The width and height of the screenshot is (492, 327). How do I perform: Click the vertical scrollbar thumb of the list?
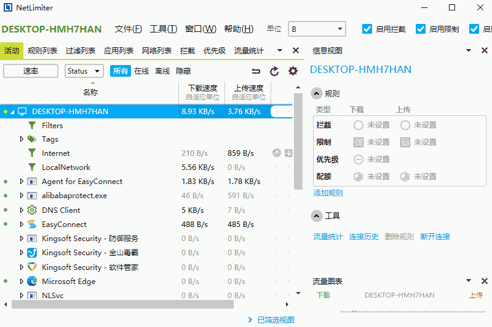click(x=298, y=141)
